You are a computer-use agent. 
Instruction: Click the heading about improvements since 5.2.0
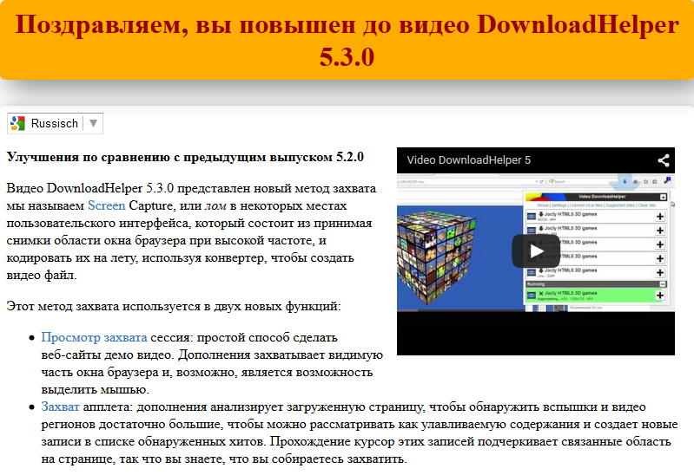tap(185, 157)
